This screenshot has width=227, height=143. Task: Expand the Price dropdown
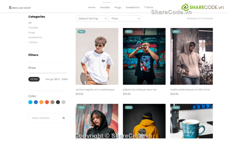(125, 18)
